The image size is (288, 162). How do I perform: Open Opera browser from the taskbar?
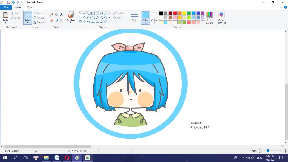[x=67, y=158]
